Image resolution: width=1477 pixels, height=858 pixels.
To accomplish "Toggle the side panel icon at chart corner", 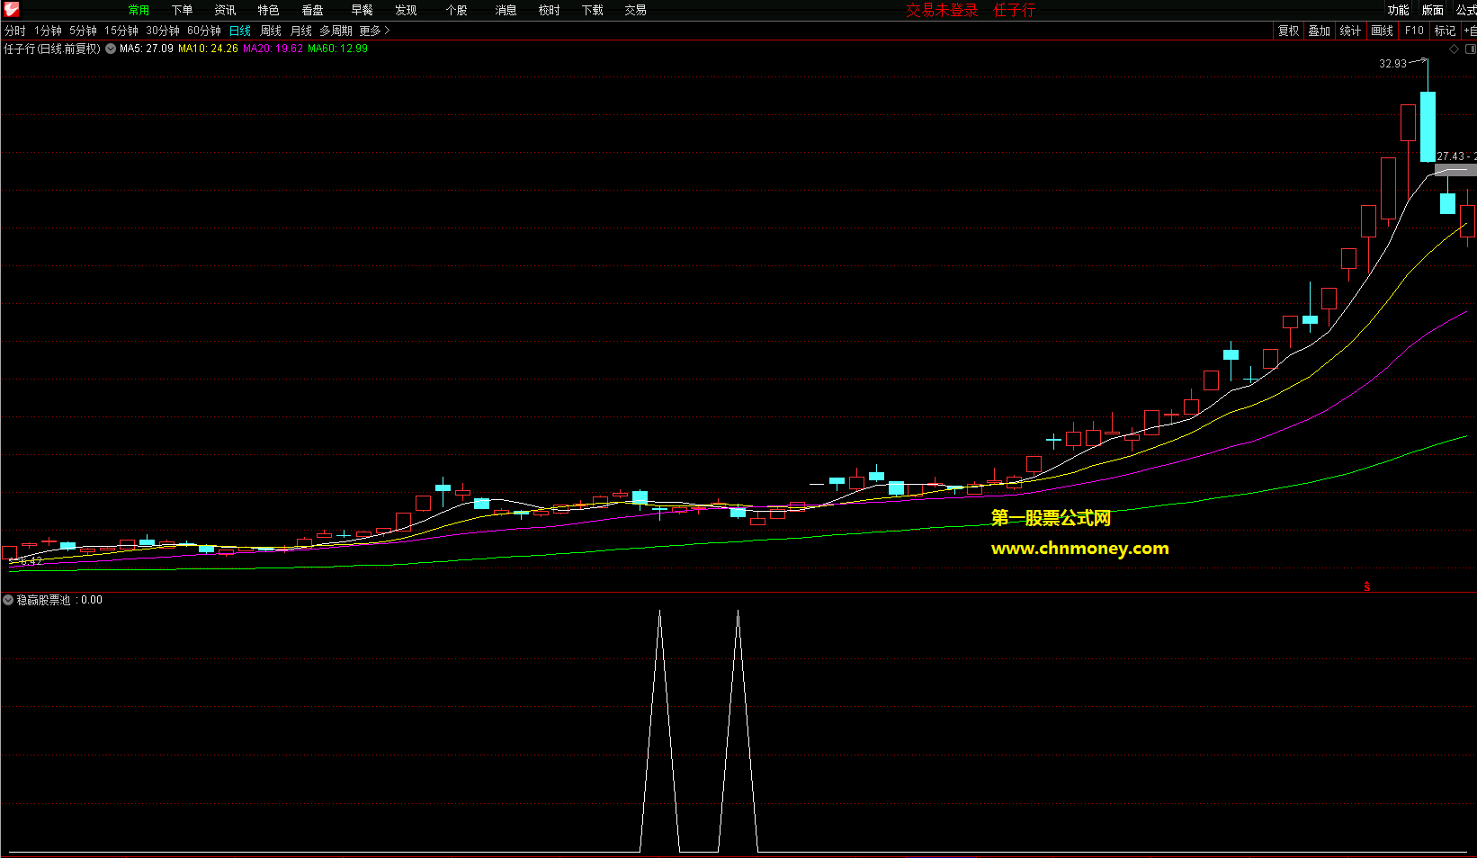I will click(x=1471, y=49).
